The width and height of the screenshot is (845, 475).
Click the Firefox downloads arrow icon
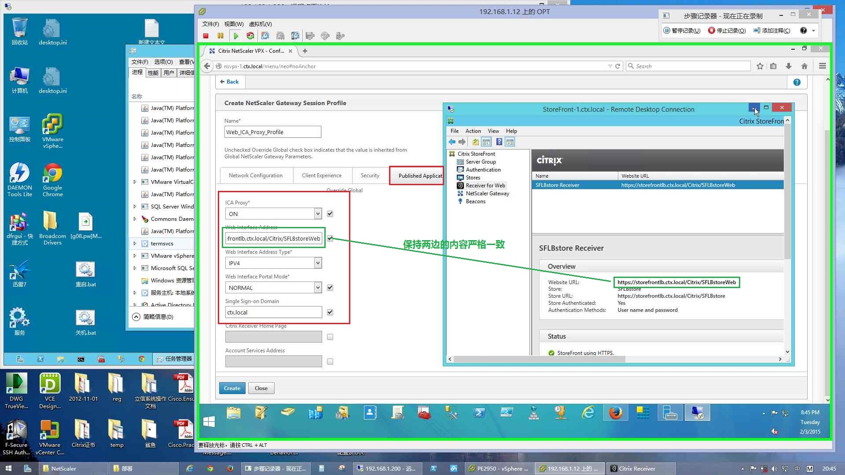pyautogui.click(x=789, y=66)
